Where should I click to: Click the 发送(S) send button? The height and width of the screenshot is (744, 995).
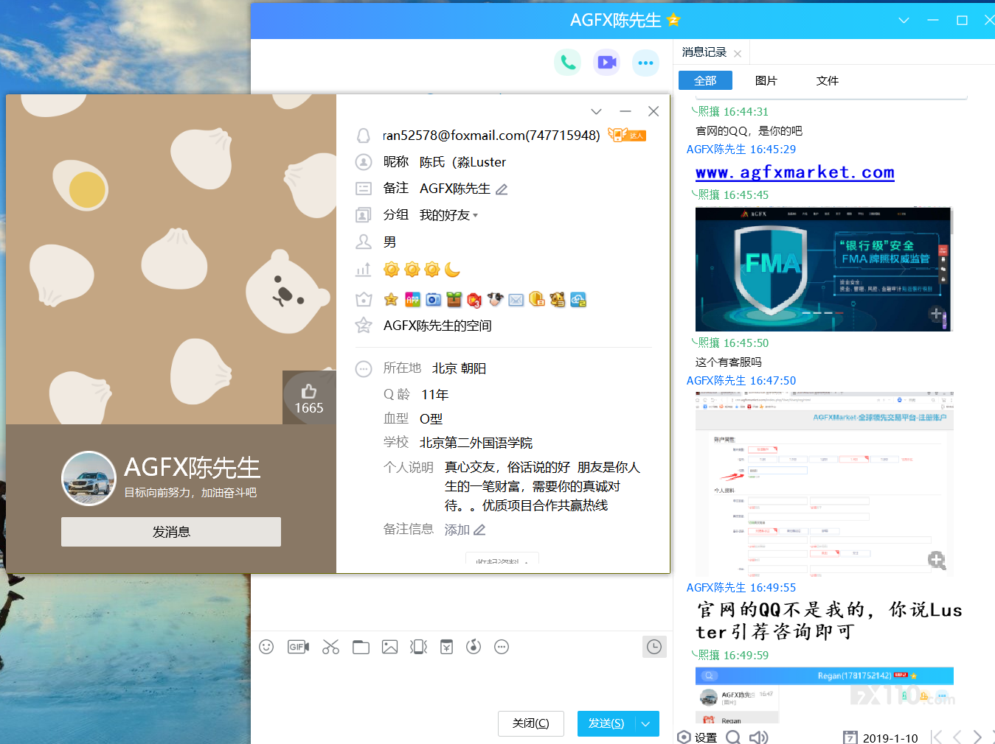[606, 724]
